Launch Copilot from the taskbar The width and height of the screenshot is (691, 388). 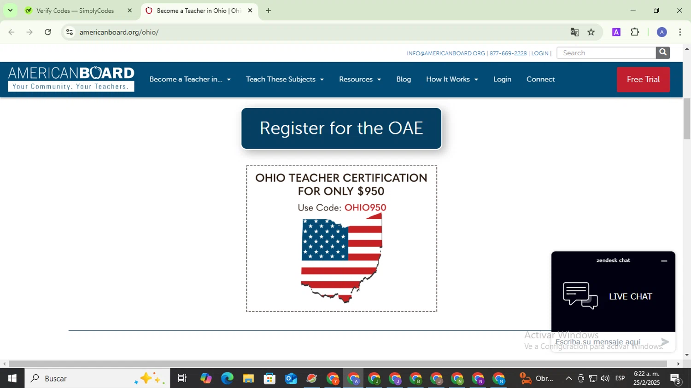(206, 378)
